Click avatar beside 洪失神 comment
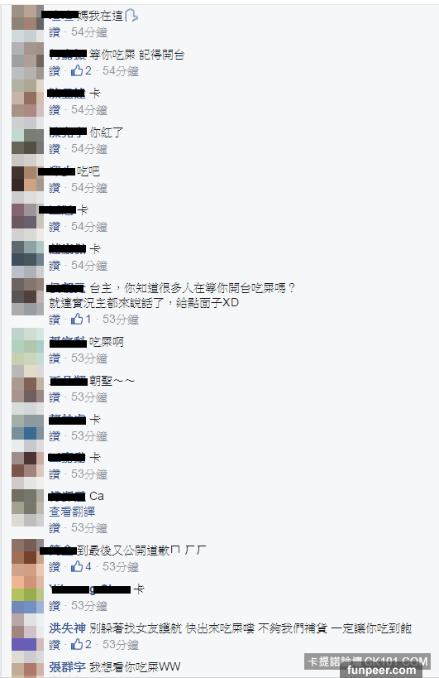The width and height of the screenshot is (439, 678). [x=27, y=632]
